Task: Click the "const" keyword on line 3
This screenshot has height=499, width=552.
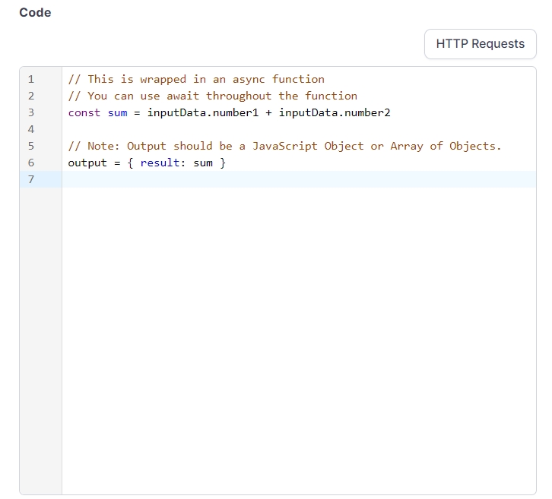Action: (x=84, y=112)
